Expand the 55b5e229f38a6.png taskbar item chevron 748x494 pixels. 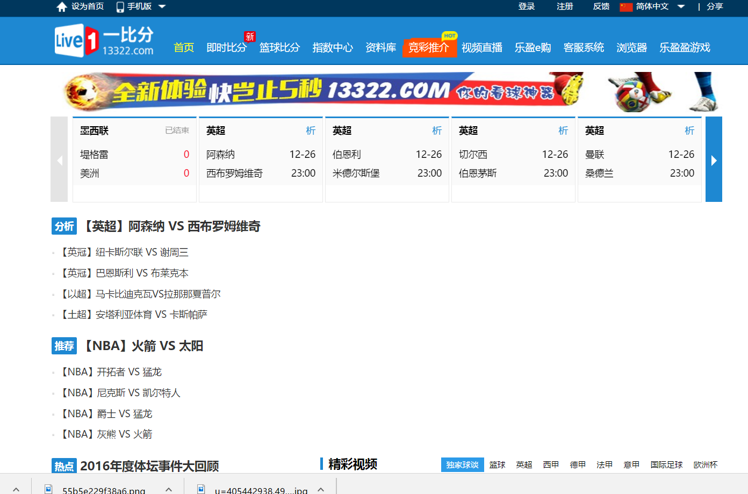(x=168, y=489)
